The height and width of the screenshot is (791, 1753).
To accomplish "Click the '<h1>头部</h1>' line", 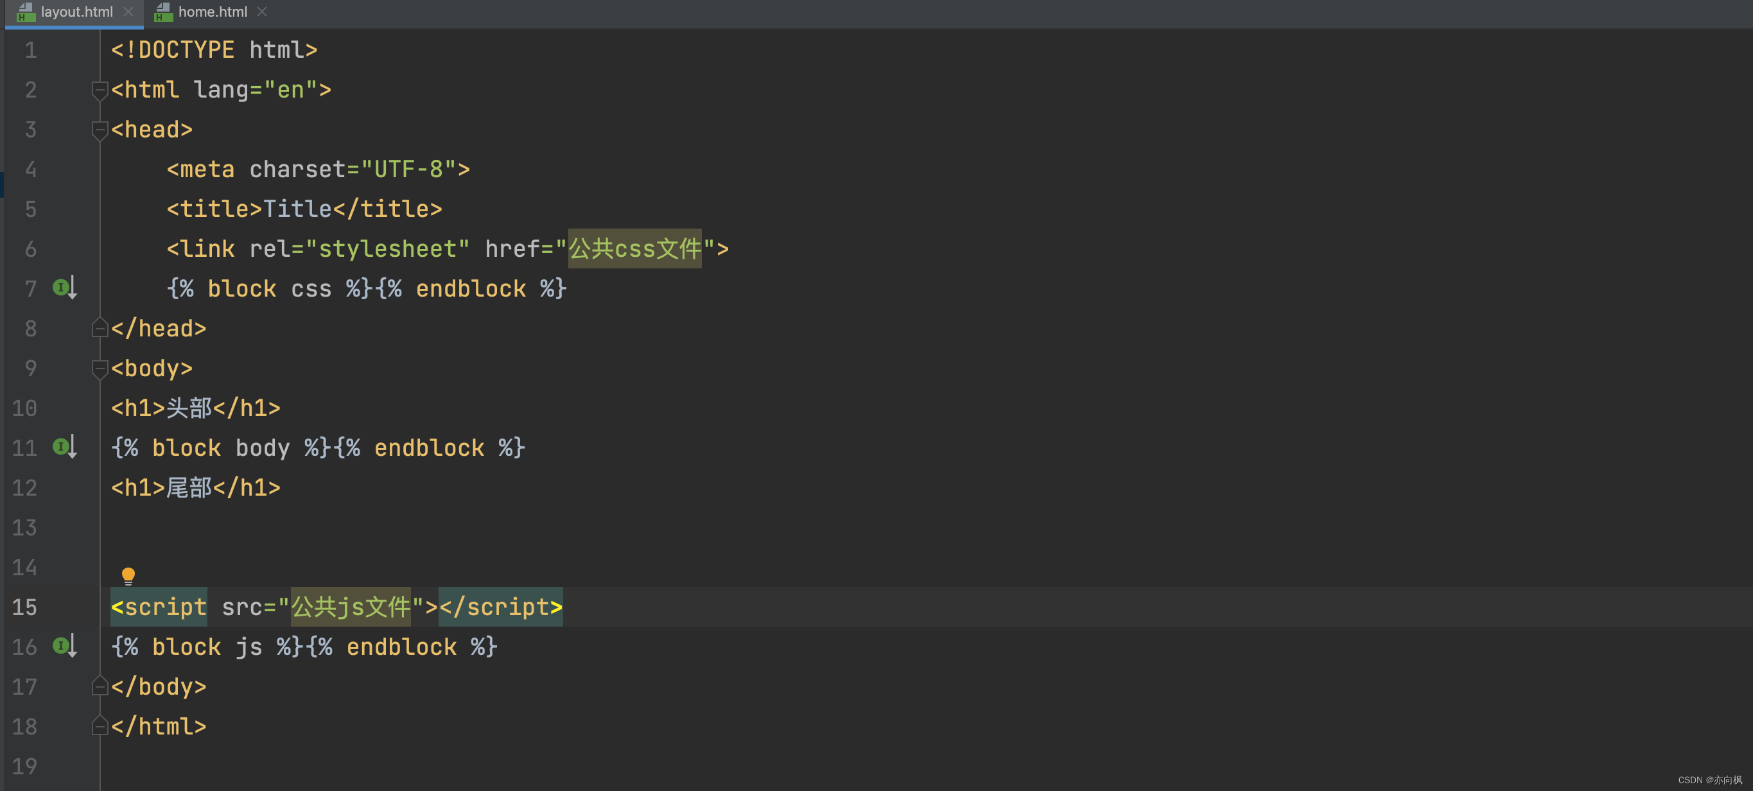I will [x=196, y=408].
